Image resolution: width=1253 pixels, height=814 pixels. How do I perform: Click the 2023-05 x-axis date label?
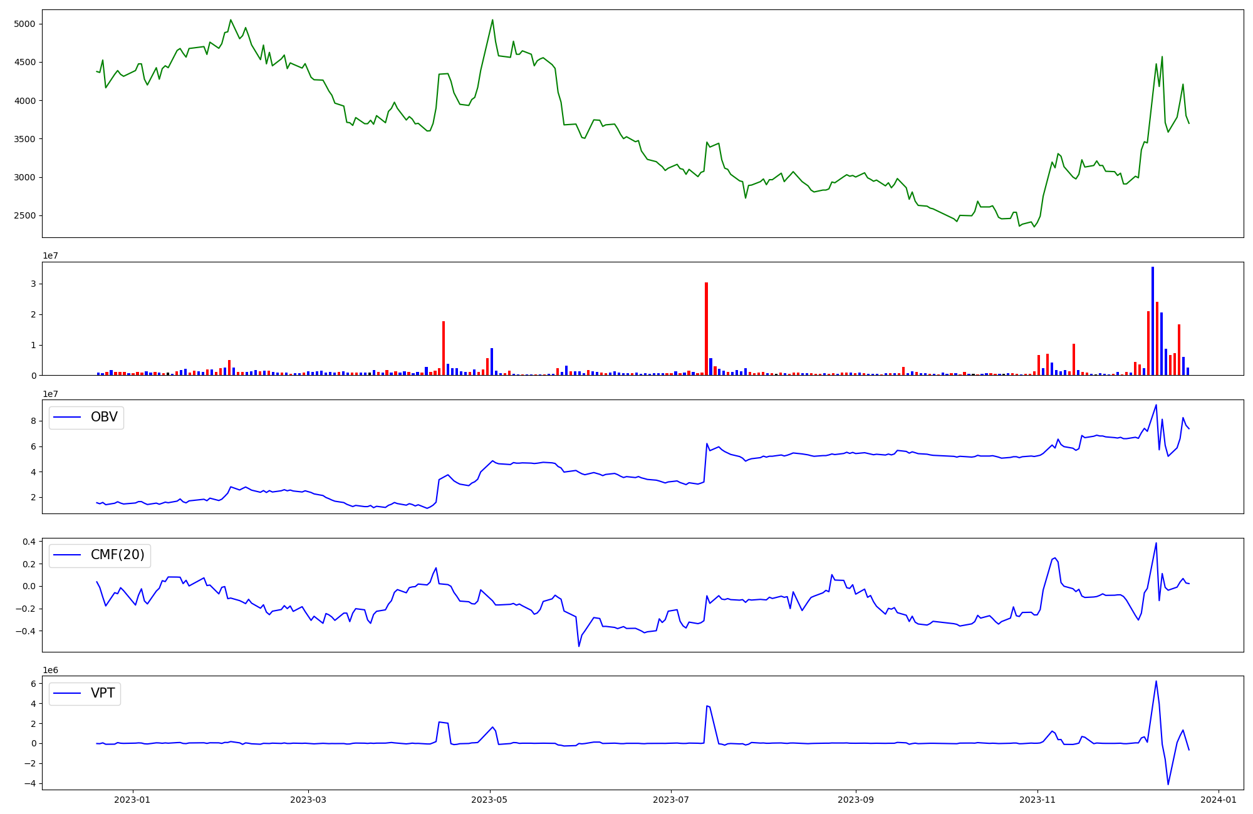tap(489, 800)
